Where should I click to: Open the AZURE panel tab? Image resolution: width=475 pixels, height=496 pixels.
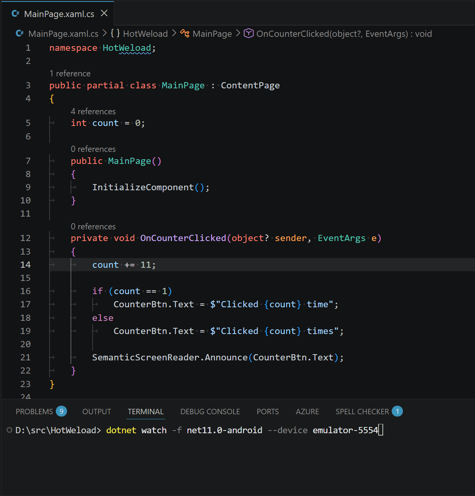tap(307, 412)
